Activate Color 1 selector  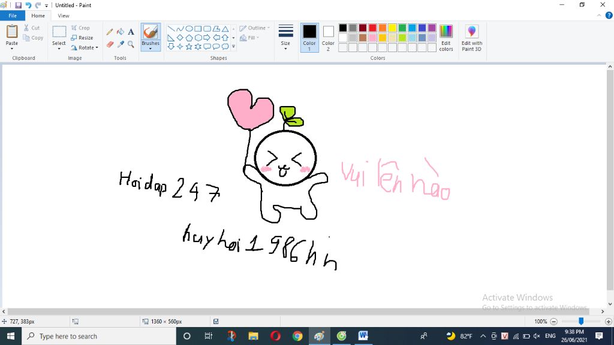tap(309, 38)
